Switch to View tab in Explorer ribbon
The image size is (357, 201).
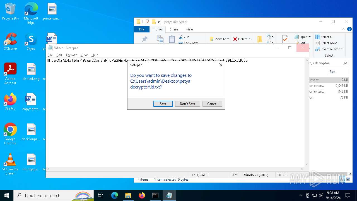(189, 29)
